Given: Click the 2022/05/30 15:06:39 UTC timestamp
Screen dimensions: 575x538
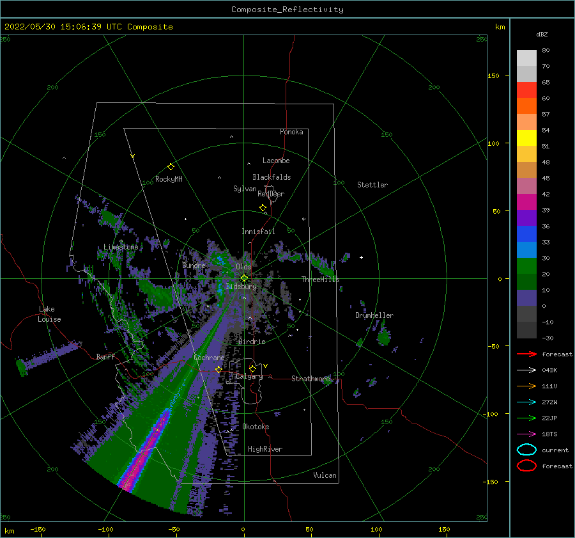Looking at the screenshot, I should tap(63, 27).
